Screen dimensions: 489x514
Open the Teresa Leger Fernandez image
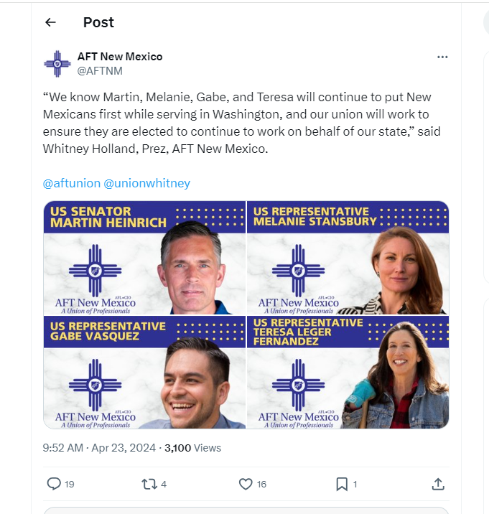coord(348,373)
